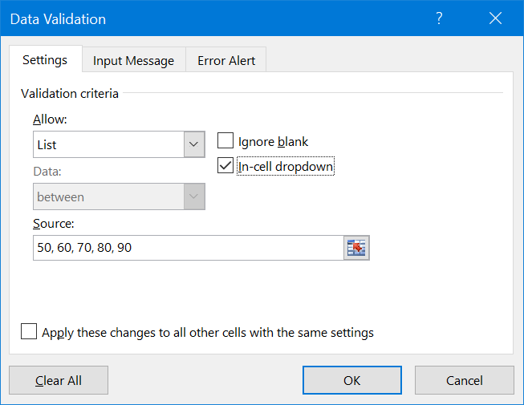Click the Allow box showing List

[108, 145]
